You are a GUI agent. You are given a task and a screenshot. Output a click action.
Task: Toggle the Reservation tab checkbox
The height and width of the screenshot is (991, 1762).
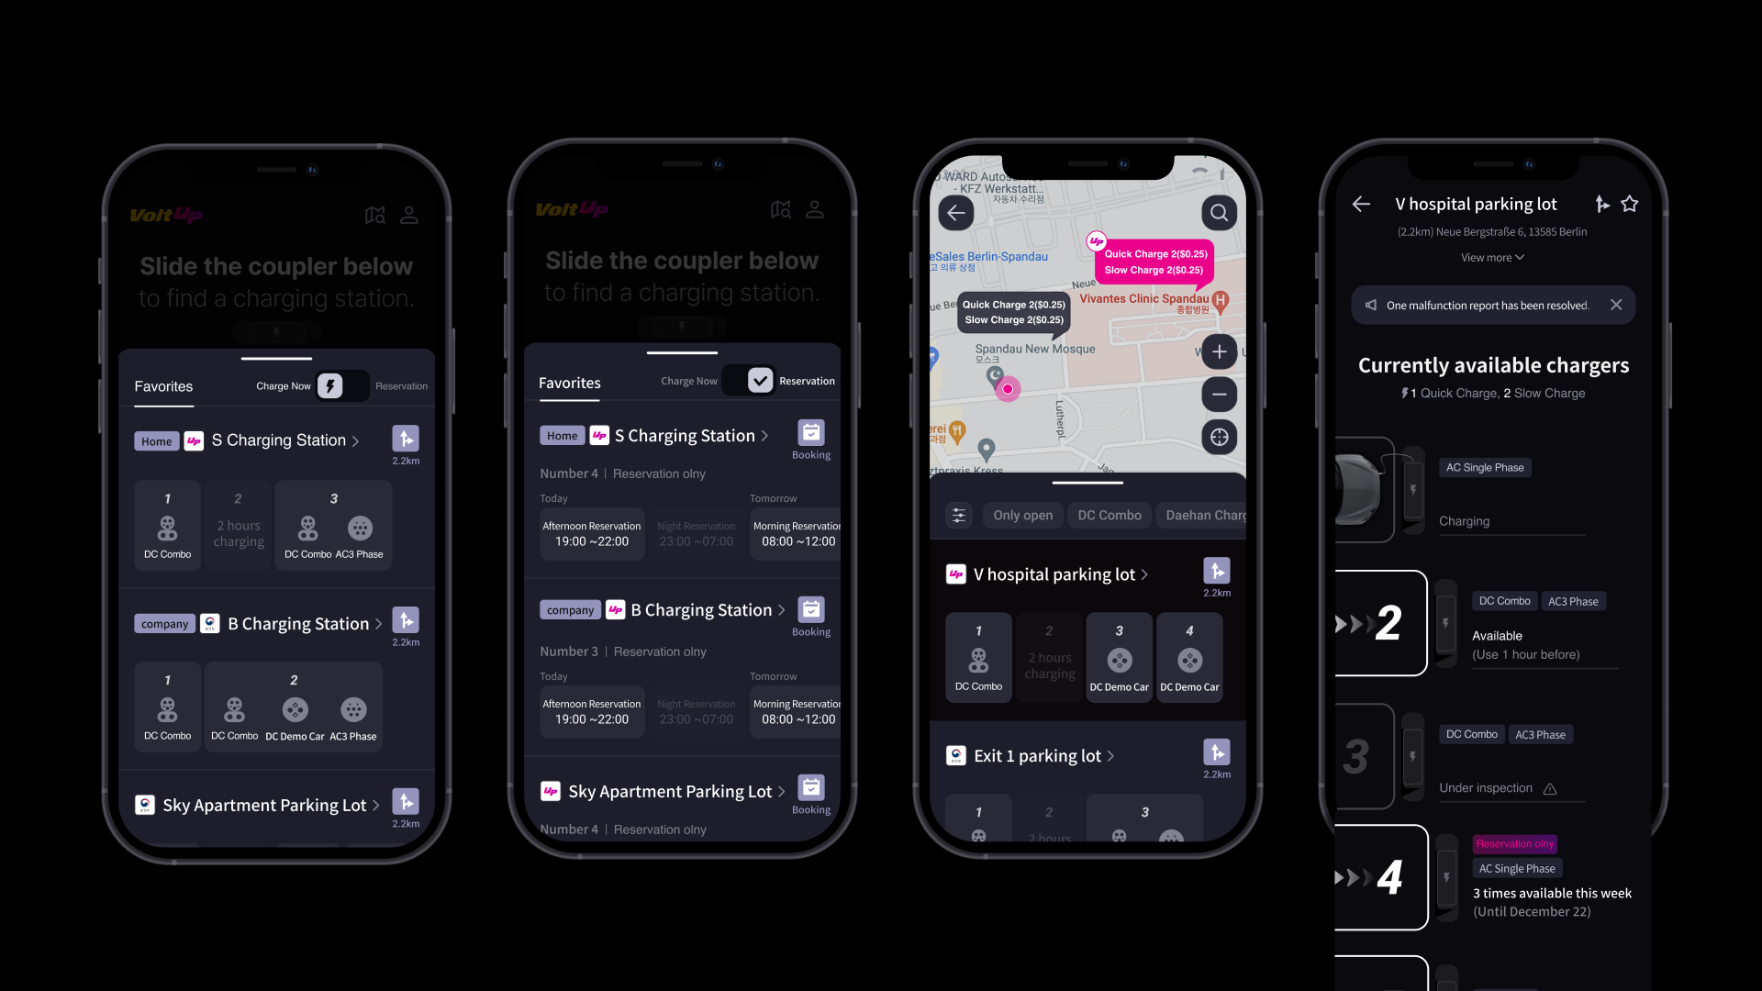tap(759, 381)
